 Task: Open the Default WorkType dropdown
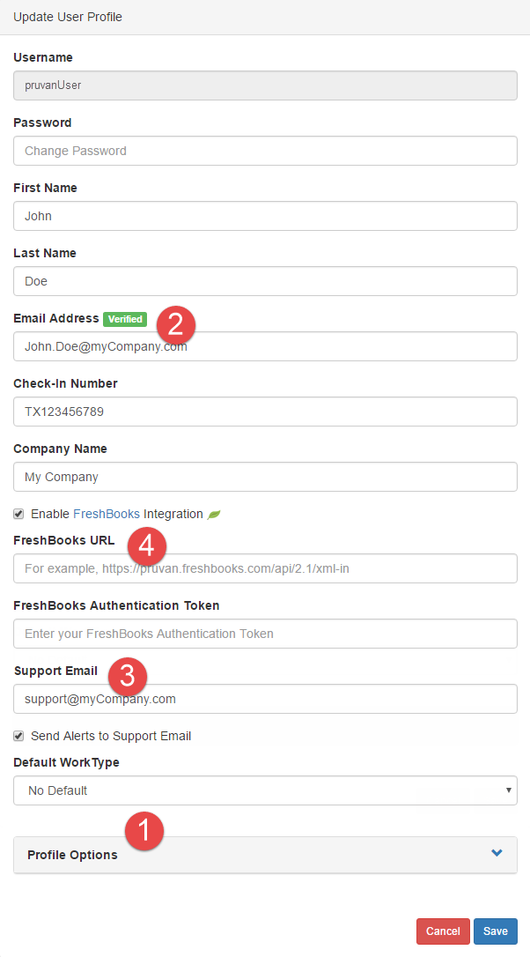pyautogui.click(x=264, y=790)
